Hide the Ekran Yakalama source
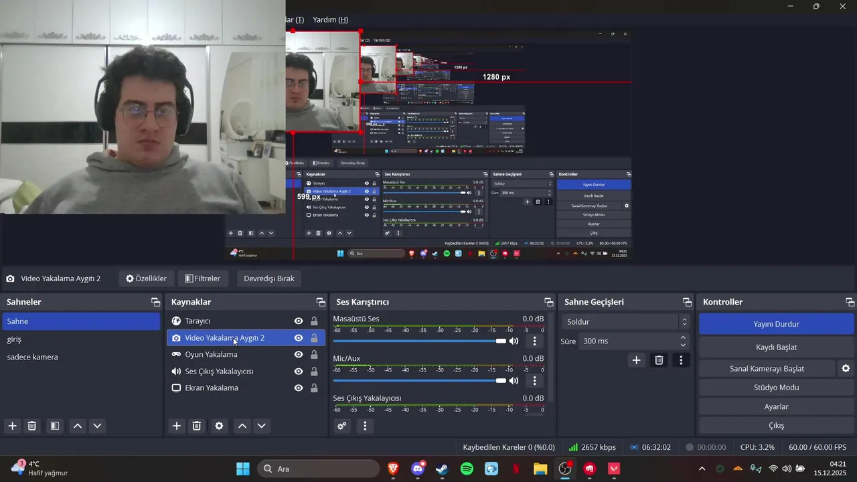 tap(299, 388)
